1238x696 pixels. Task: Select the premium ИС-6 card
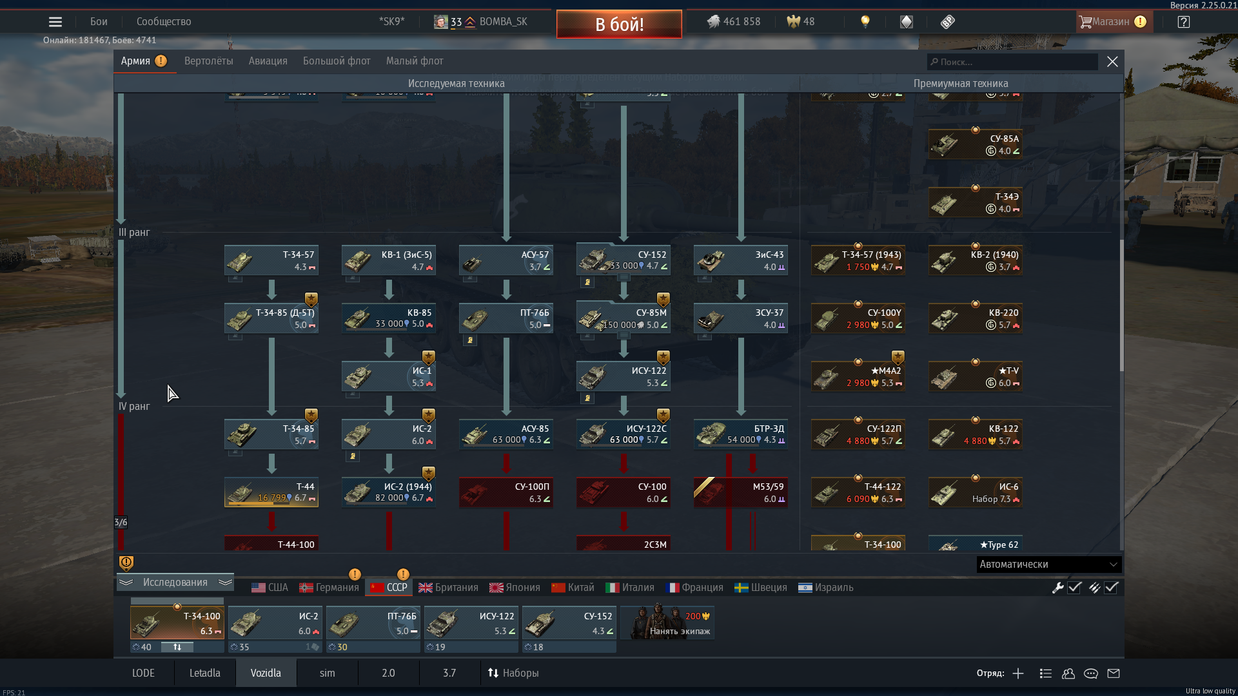point(976,492)
